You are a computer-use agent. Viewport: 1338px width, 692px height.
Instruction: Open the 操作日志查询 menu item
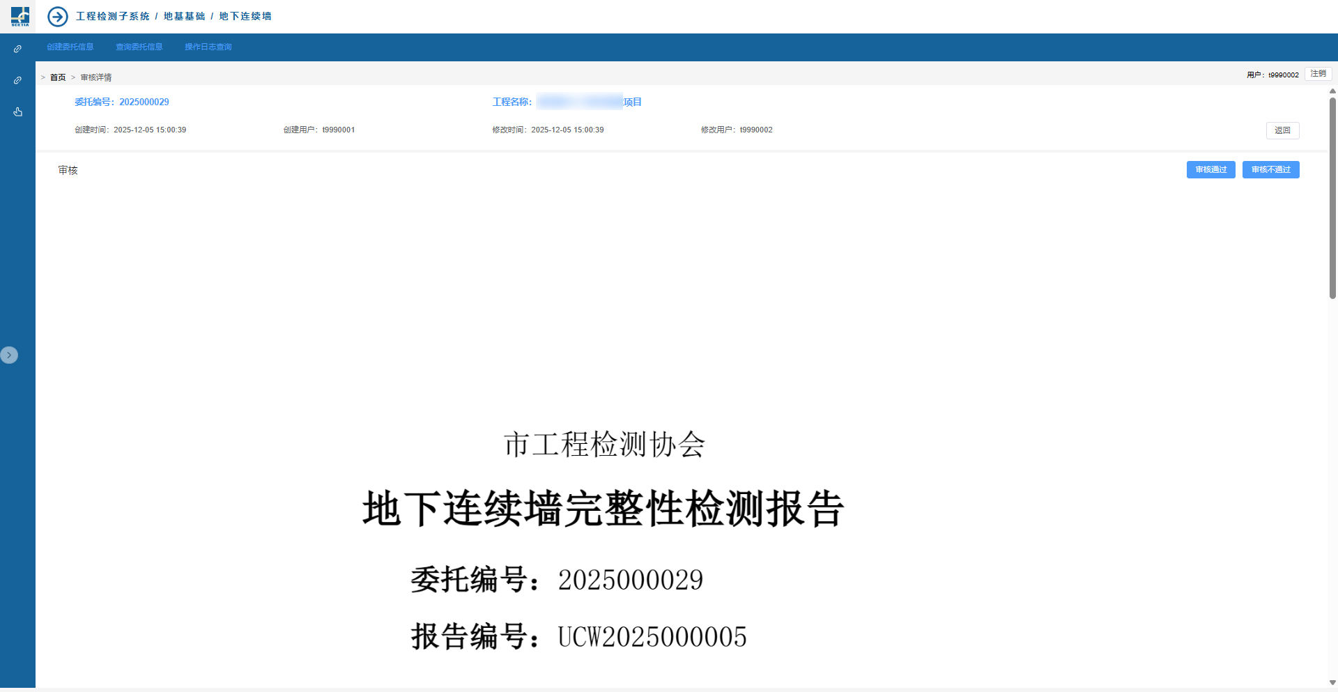[x=208, y=47]
